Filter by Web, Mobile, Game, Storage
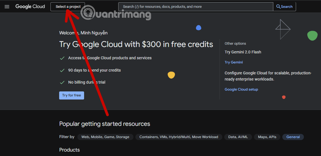321x156 pixels. click(105, 137)
